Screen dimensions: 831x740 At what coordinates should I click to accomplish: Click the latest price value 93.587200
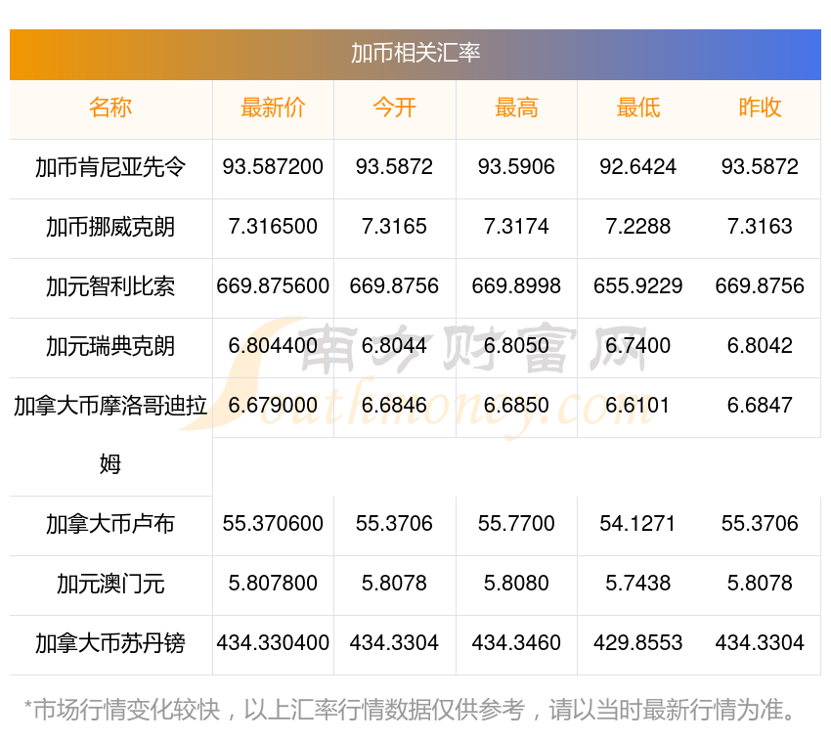tap(273, 167)
